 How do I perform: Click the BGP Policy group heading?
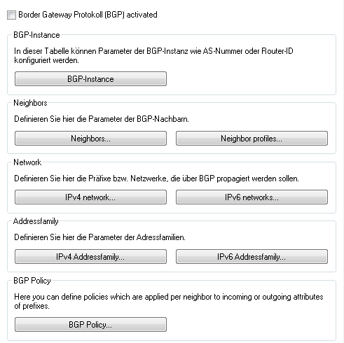(x=32, y=281)
